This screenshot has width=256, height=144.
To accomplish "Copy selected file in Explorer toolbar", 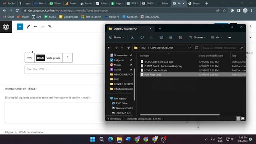I will point(142,37).
